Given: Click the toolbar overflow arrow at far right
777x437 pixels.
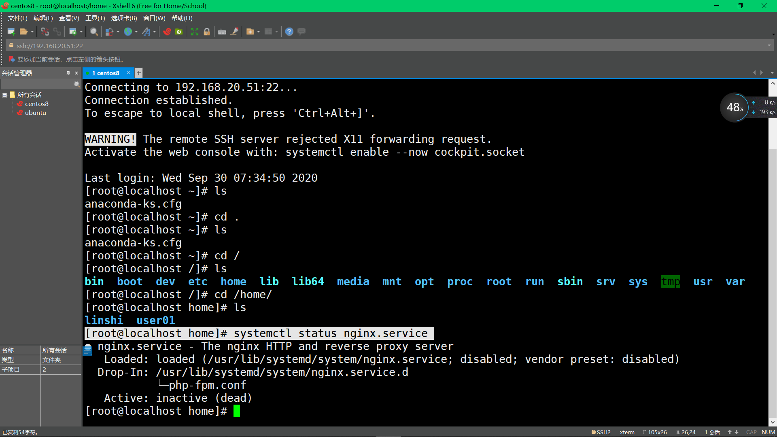Looking at the screenshot, I should 773,34.
